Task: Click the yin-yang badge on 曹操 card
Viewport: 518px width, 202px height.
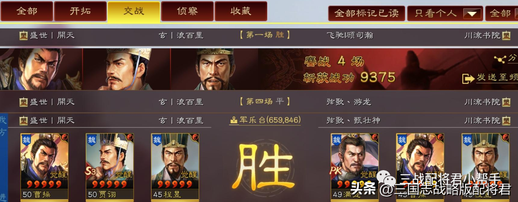Action: coord(64,138)
